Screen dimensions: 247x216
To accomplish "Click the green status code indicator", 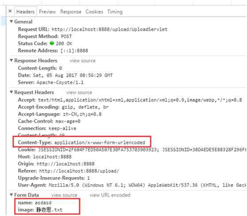I will coord(52,43).
